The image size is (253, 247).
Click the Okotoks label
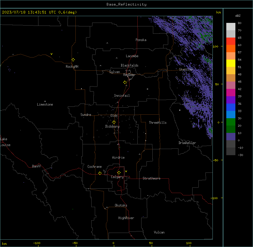tap(121, 205)
